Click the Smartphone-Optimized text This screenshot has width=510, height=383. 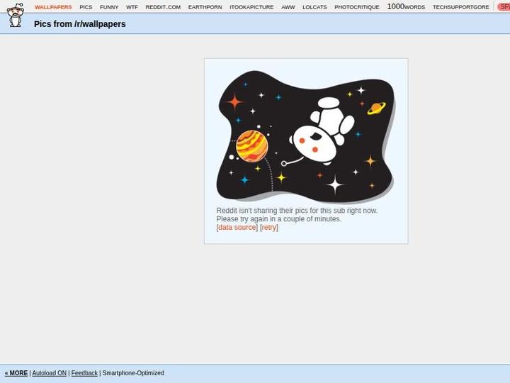tap(133, 373)
